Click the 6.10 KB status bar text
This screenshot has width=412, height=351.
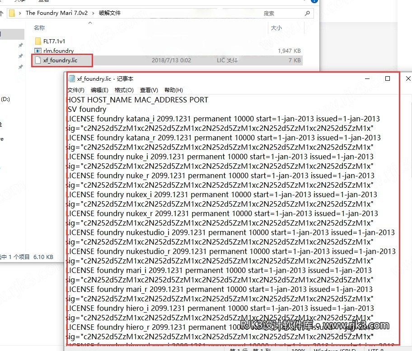(43, 257)
